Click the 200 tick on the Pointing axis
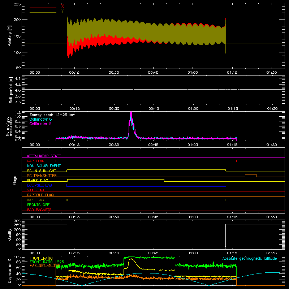Viewport: 289px width, 289px height. 17,20
